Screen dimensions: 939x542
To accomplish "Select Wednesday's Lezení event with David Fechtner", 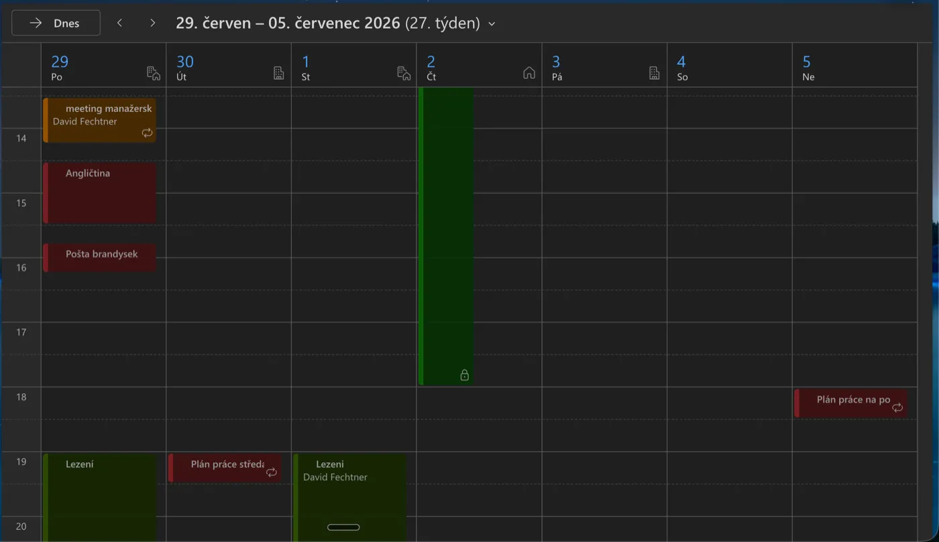I will pyautogui.click(x=350, y=498).
